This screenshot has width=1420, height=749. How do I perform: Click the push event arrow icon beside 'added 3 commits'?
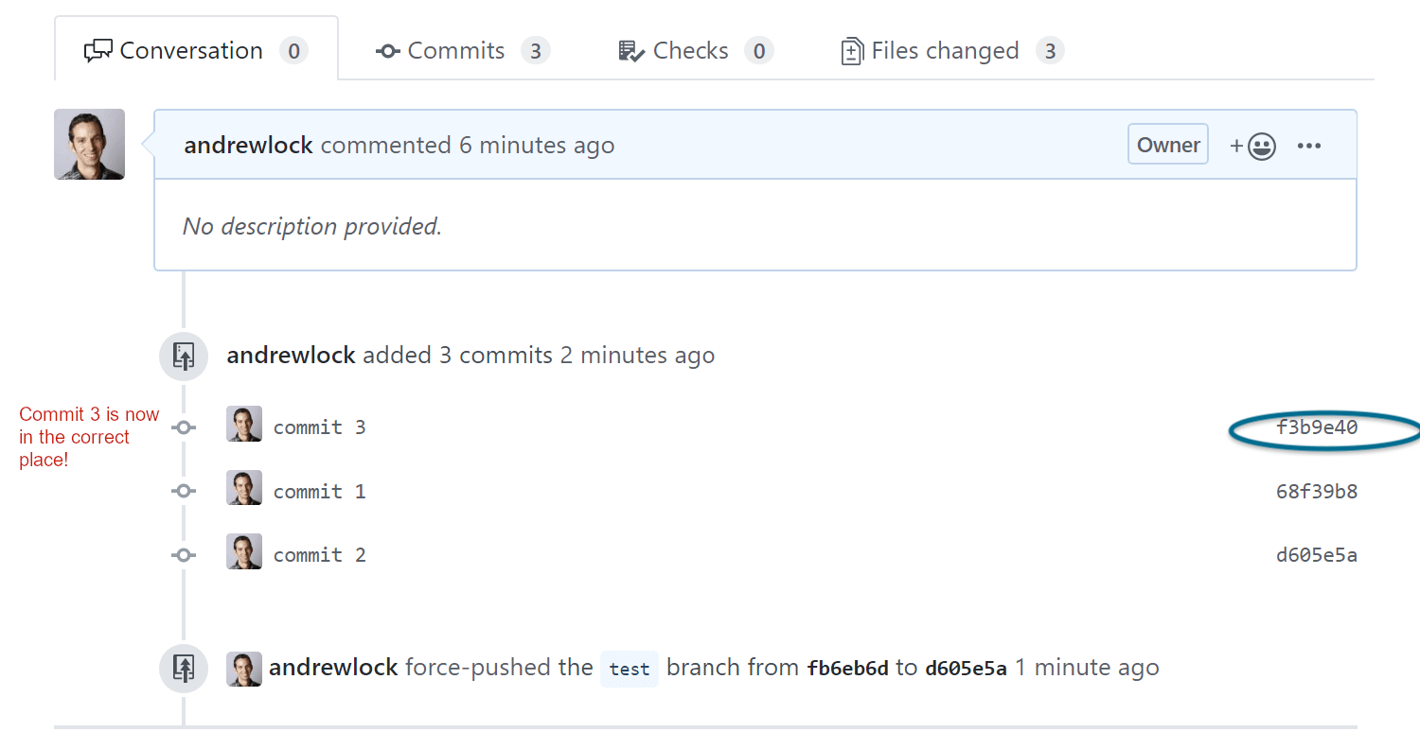(x=183, y=356)
